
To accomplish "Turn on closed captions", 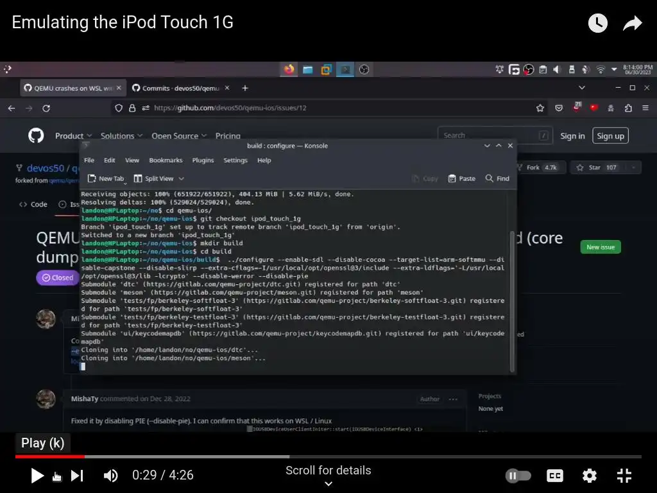I will point(555,476).
